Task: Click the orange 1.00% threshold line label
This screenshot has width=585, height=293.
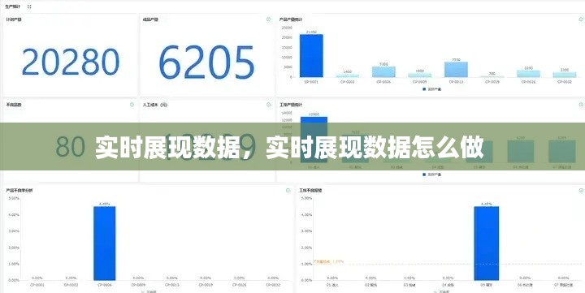Action: pos(328,261)
